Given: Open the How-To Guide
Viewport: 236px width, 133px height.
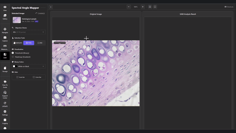Looking at the screenshot, I should (x=5, y=84).
